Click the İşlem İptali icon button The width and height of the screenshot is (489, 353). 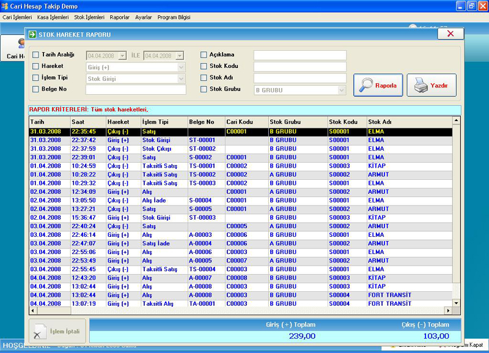[57, 330]
